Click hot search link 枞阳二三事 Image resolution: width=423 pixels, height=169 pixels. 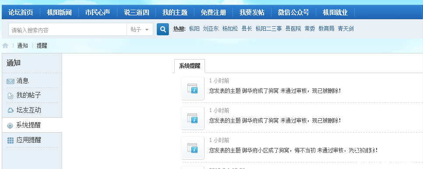[269, 28]
